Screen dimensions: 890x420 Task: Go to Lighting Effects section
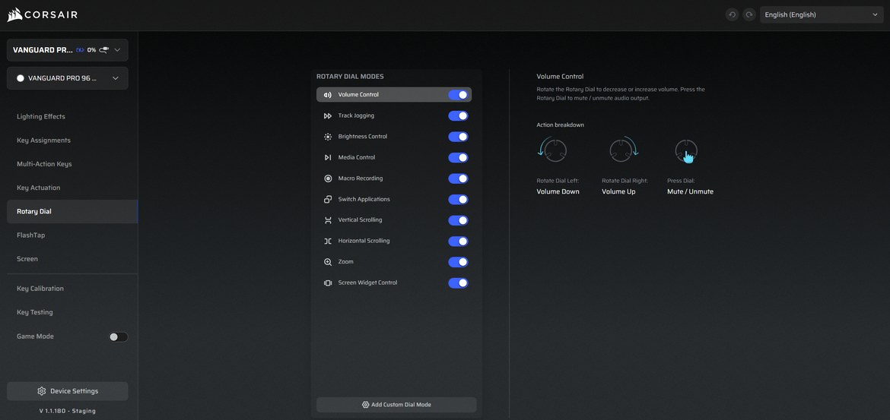pos(41,117)
